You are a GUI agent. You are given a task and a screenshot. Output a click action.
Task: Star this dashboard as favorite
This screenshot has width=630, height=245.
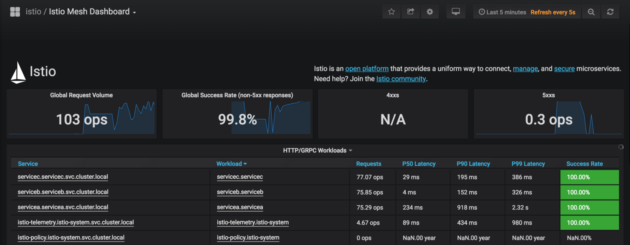click(391, 12)
